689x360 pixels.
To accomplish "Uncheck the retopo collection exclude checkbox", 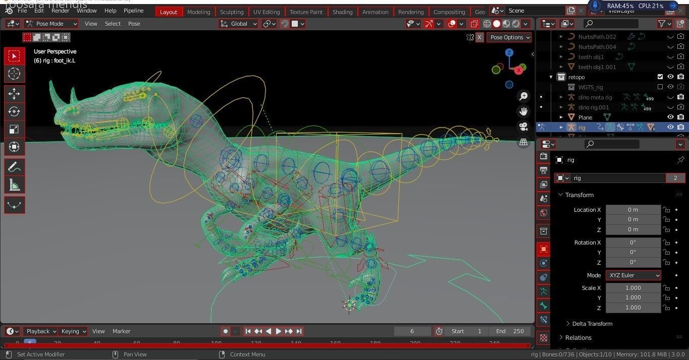I will [x=660, y=77].
